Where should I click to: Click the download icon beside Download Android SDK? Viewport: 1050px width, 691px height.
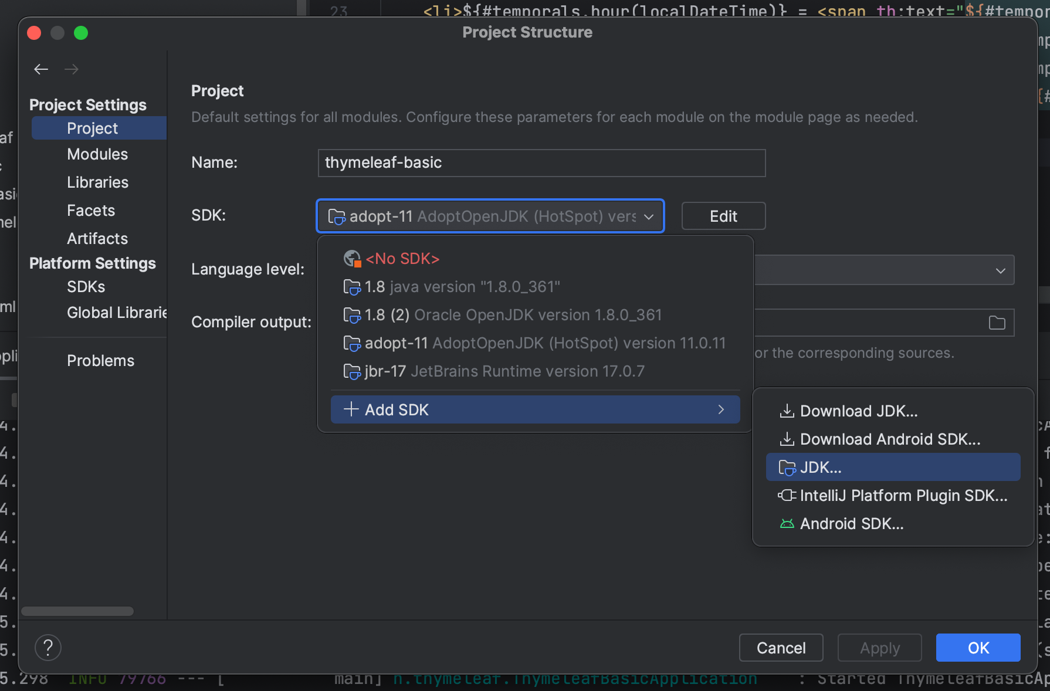(x=787, y=439)
